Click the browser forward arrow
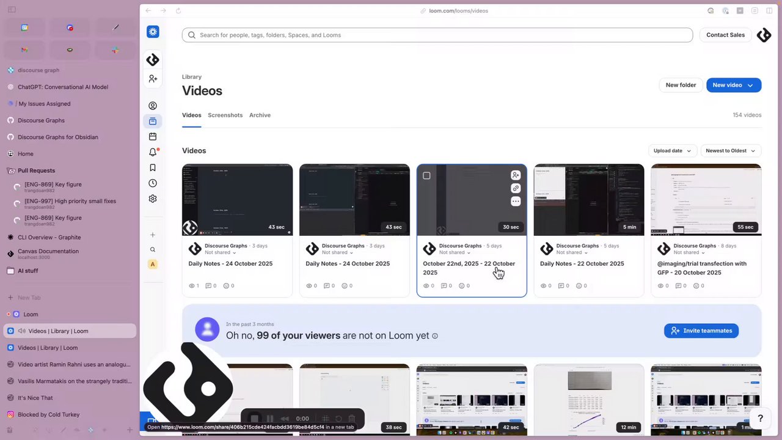The height and width of the screenshot is (440, 782). [163, 10]
